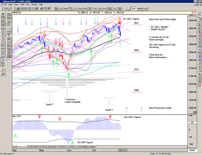Click the CCI study toolbar button
Image resolution: width=202 pixels, height=155 pixels.
click(61, 9)
